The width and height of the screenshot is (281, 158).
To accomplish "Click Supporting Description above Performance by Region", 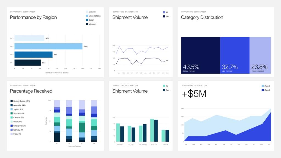I will (23, 12).
